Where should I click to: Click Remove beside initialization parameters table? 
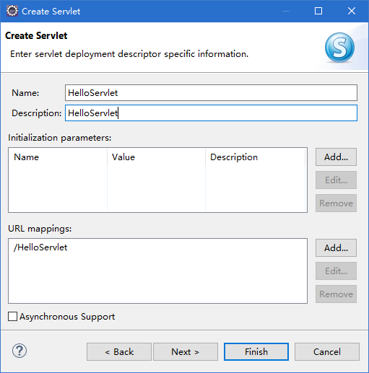tap(336, 203)
